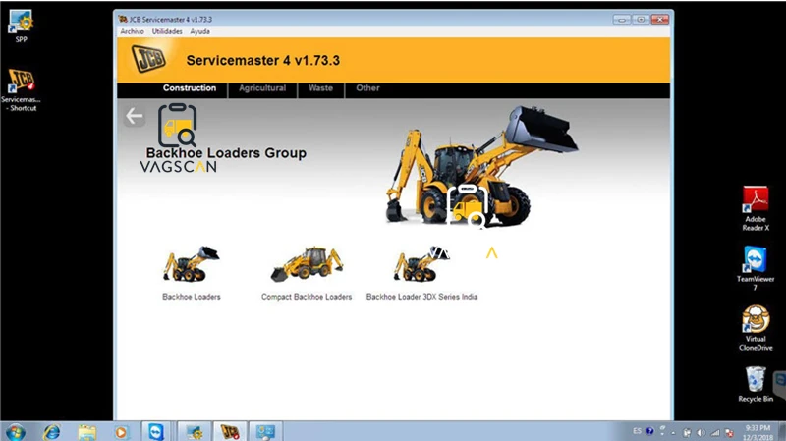Switch to SPP gear app in the taskbar
Image resolution: width=786 pixels, height=441 pixels.
coord(194,431)
